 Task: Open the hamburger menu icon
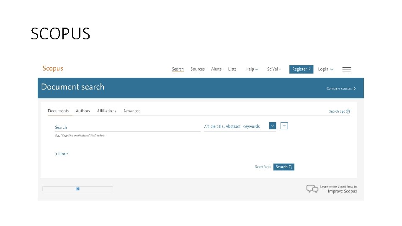pyautogui.click(x=347, y=69)
